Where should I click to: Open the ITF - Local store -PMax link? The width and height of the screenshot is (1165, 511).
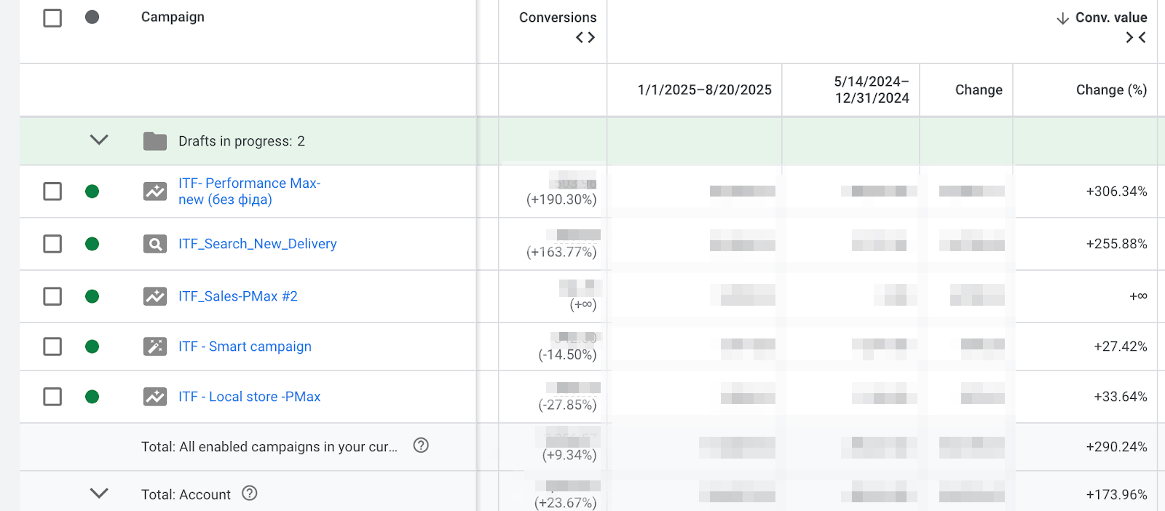[x=249, y=397]
